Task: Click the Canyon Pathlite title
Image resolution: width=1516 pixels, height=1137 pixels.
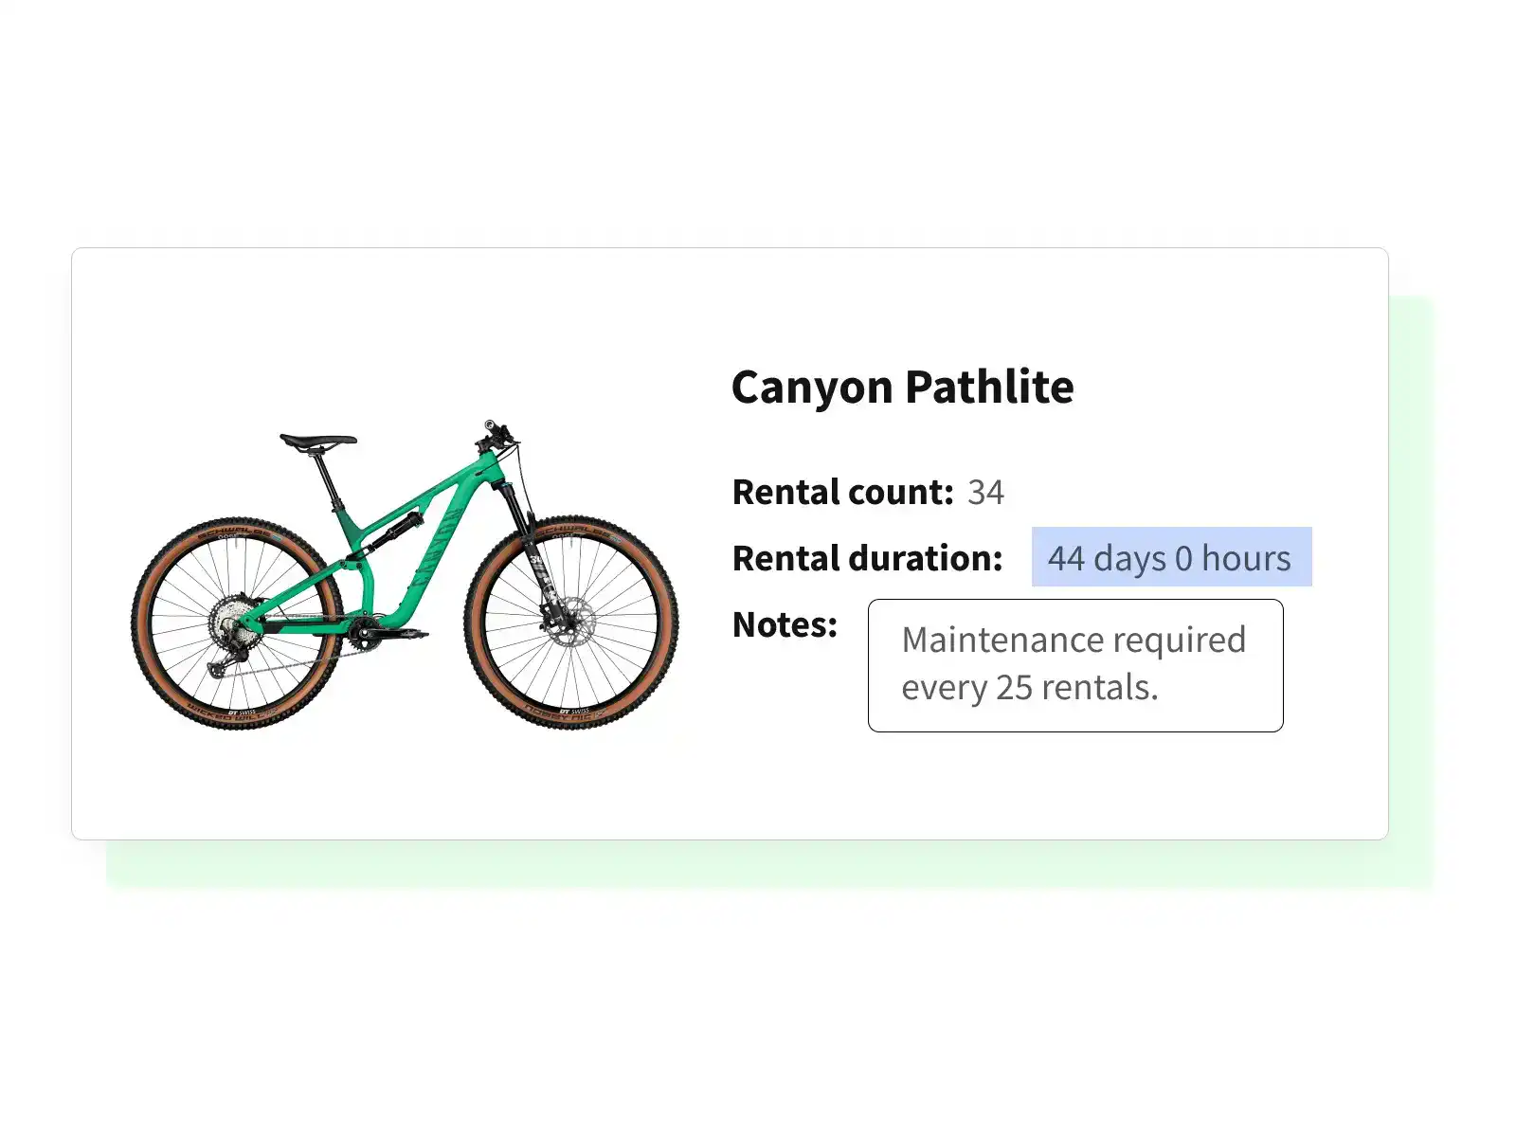Action: pos(902,387)
